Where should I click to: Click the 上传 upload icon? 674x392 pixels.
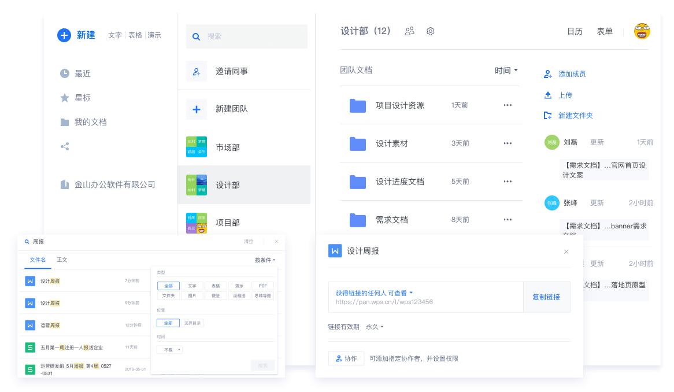[x=548, y=95]
